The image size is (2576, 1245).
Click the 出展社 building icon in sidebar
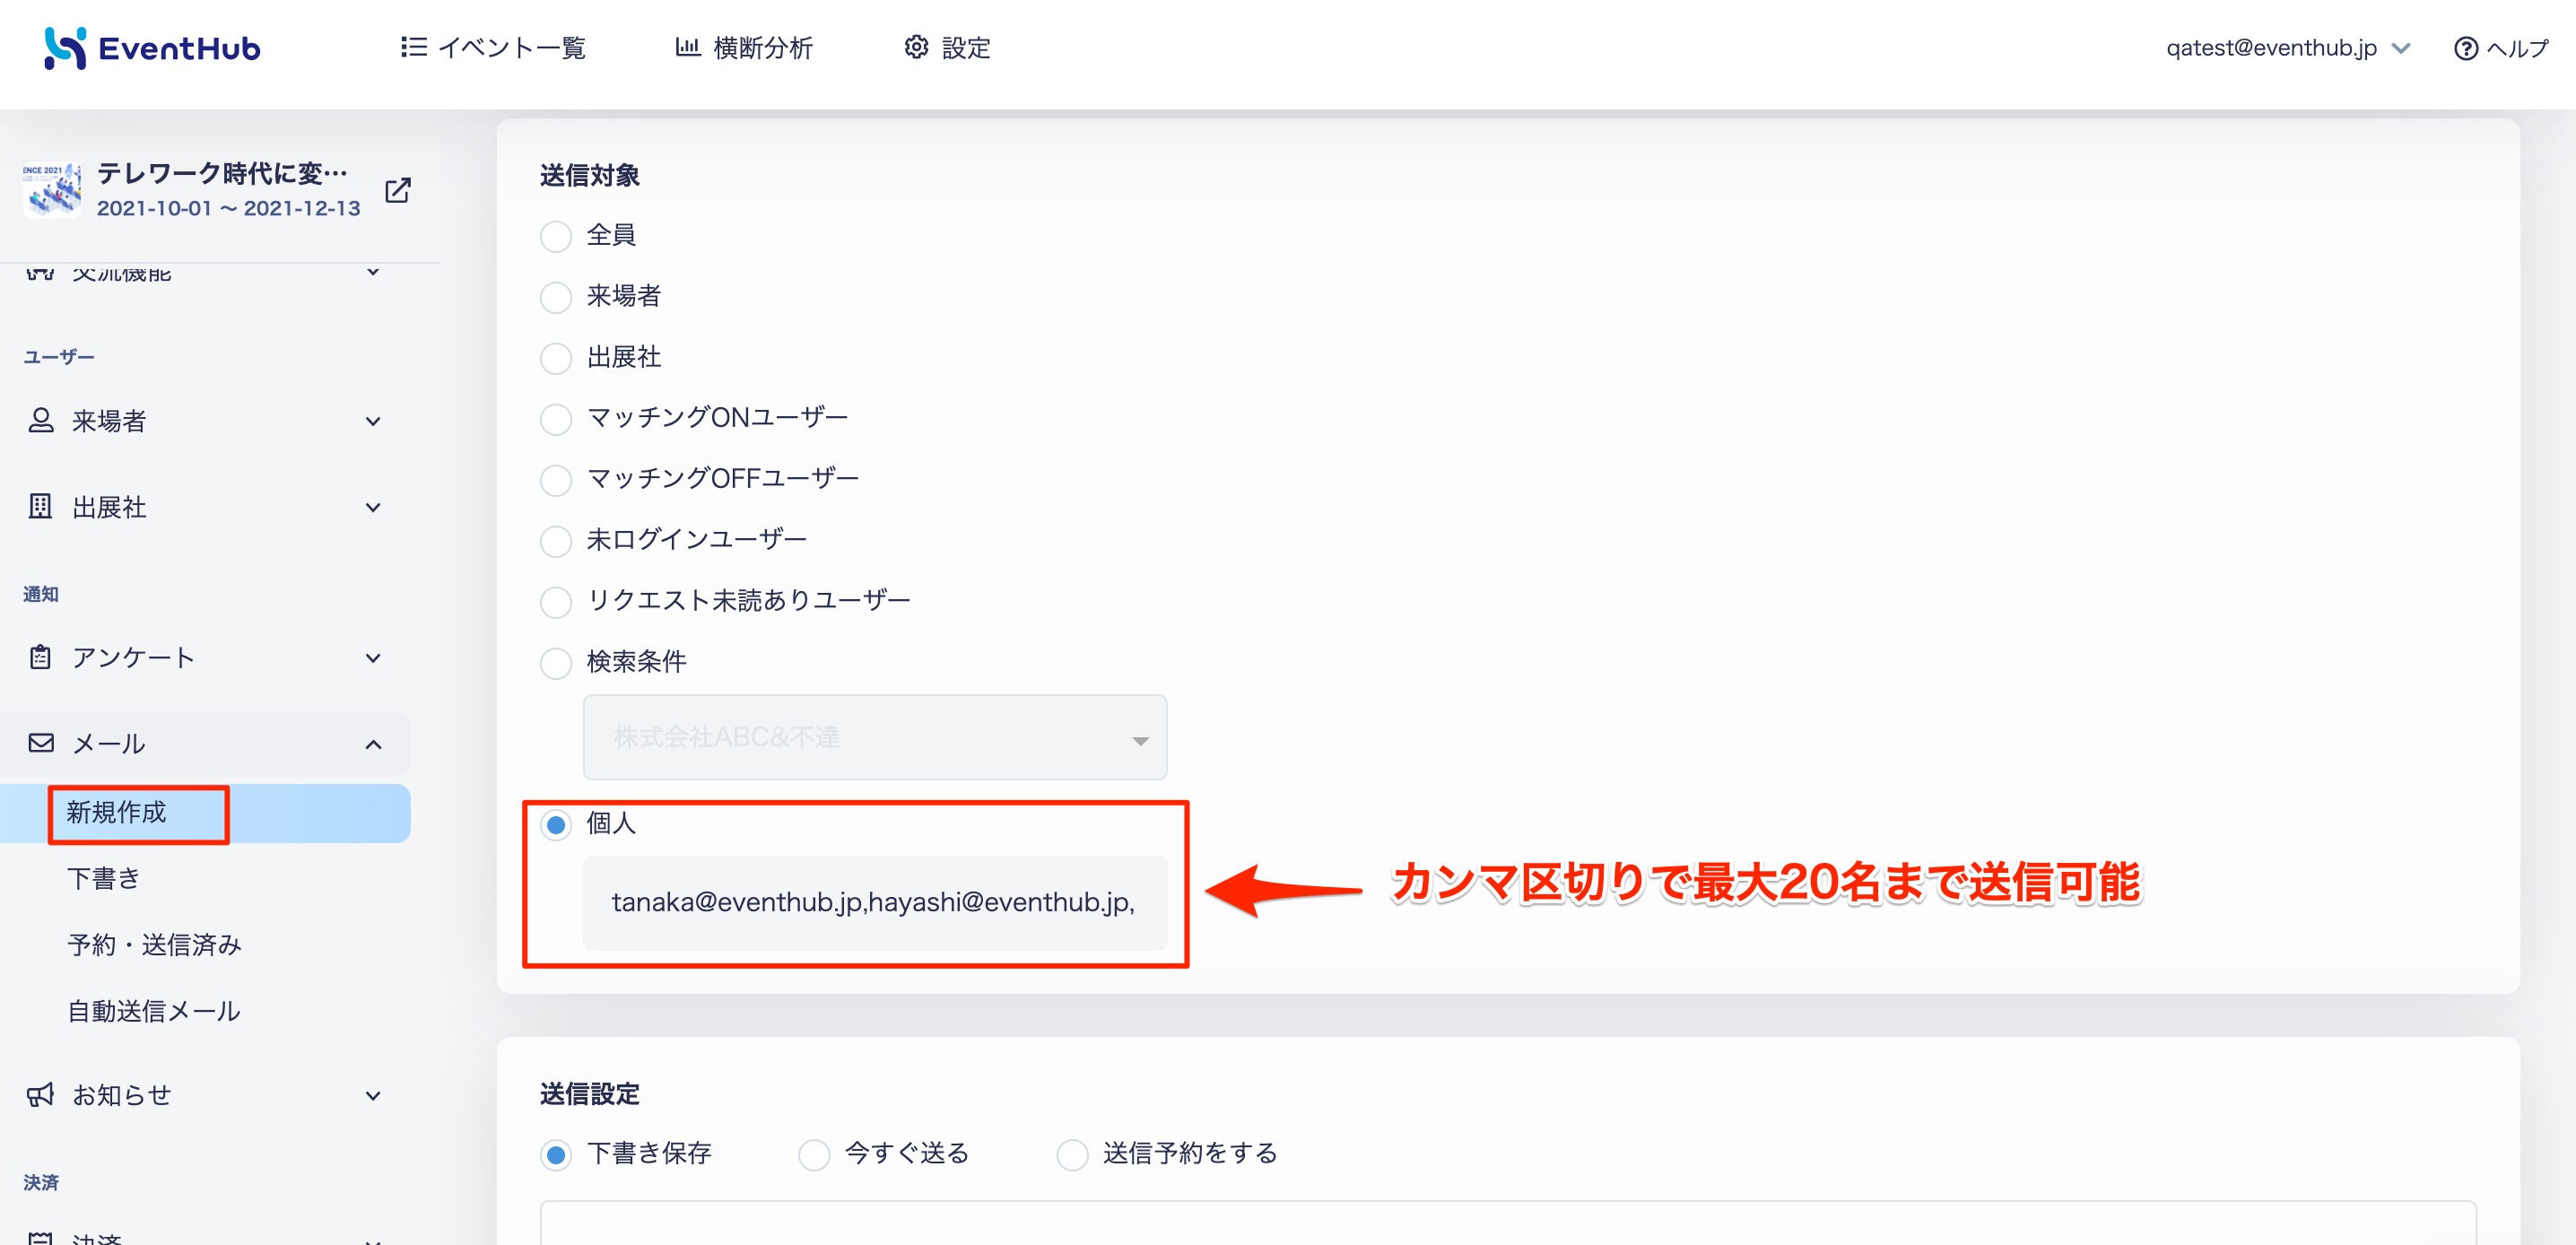41,507
